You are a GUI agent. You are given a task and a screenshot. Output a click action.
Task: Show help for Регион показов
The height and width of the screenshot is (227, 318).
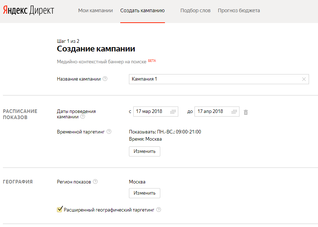(95, 181)
